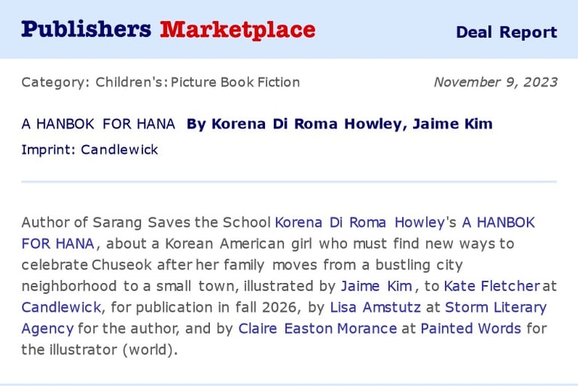The image size is (578, 386).
Task: Click the bold By Korena Di Roma Howley byline
Action: [294, 124]
